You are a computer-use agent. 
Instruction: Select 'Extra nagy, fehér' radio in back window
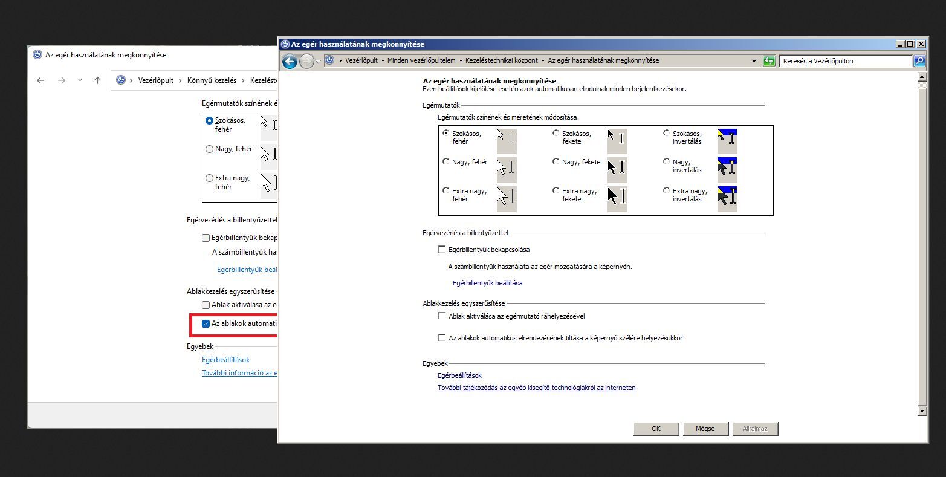pos(210,178)
